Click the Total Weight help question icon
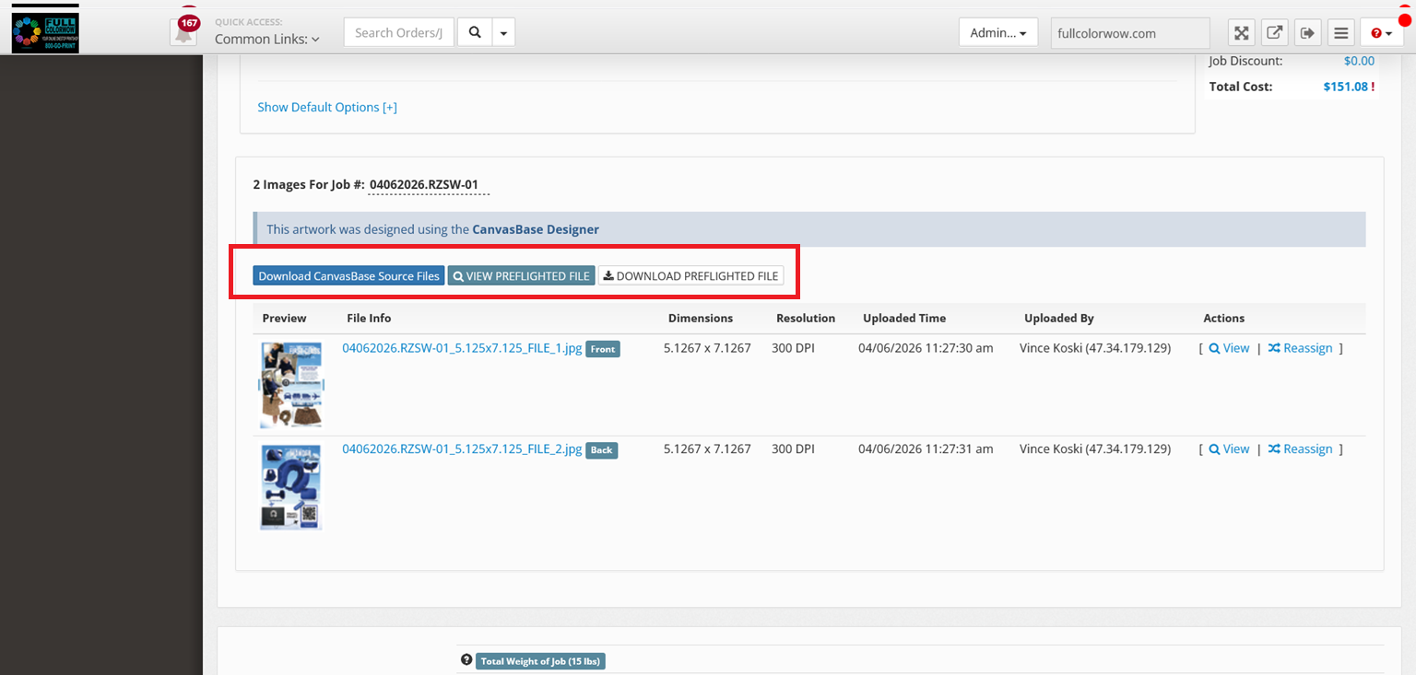Screen dimensions: 1416x675 (x=466, y=660)
